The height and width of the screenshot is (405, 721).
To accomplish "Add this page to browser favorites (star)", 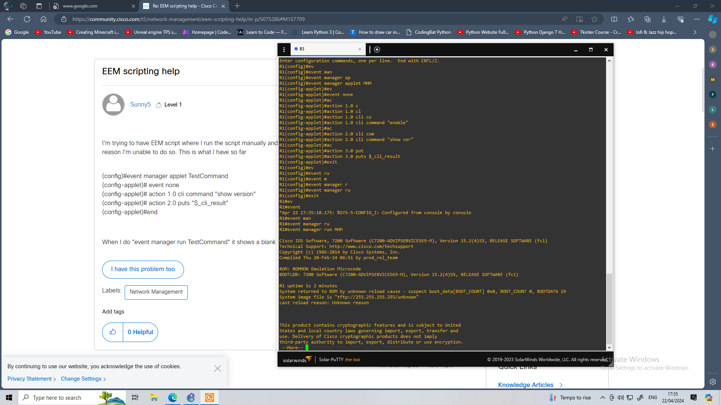I will (594, 19).
